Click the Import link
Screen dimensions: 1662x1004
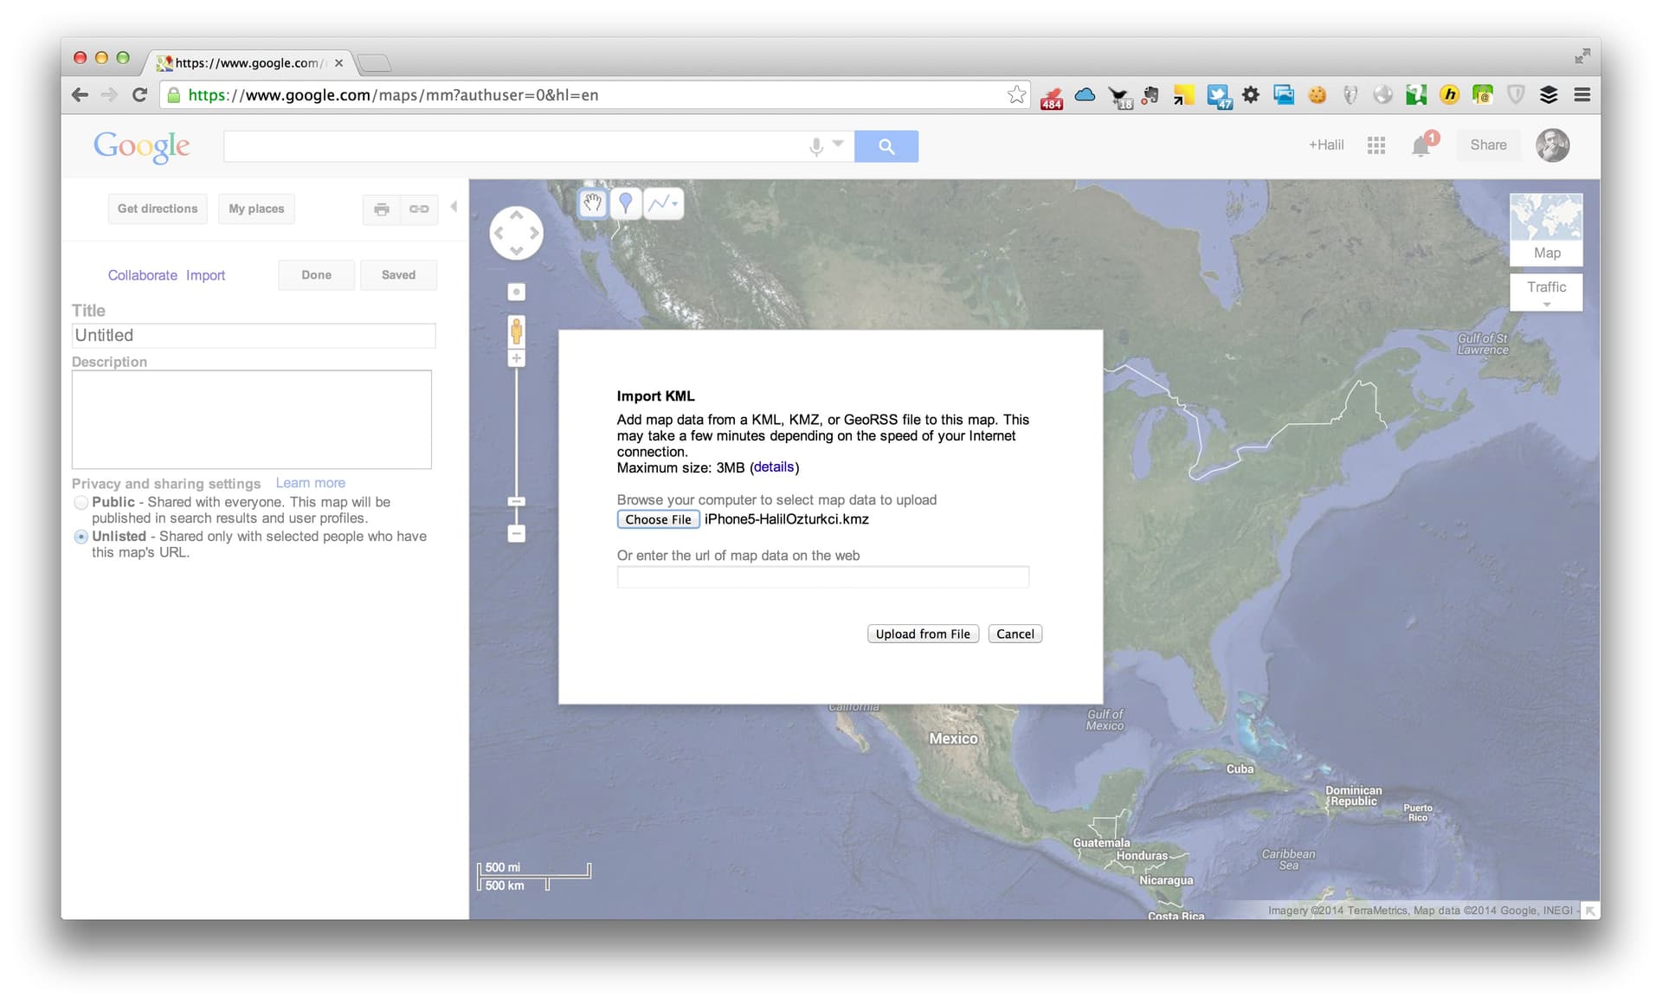(205, 275)
